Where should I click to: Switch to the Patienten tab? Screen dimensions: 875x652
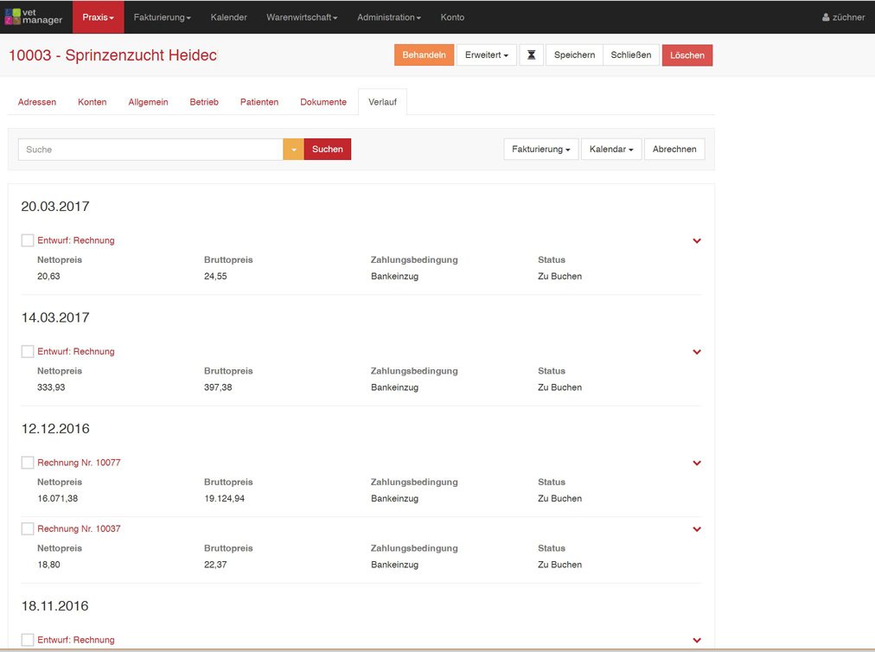point(259,102)
